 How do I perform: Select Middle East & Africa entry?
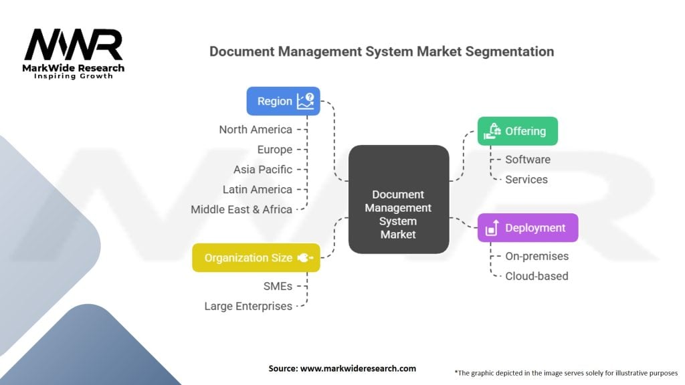tap(241, 209)
